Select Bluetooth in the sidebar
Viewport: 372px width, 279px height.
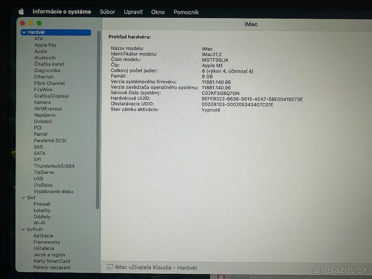[45, 58]
